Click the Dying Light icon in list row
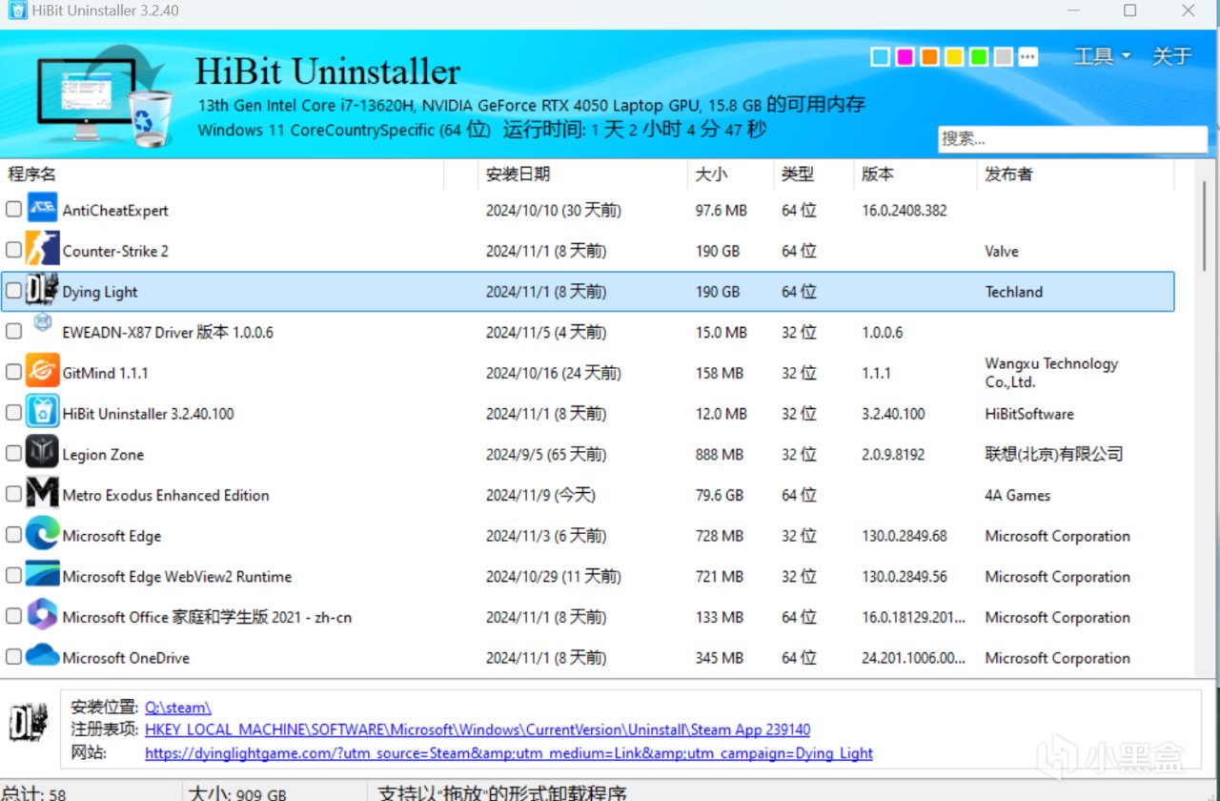Image resolution: width=1220 pixels, height=801 pixels. 42,291
